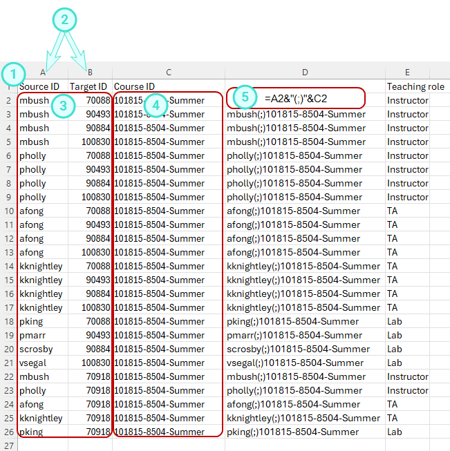Click mbush(;)101815-8504-Summer in row 3

305,114
